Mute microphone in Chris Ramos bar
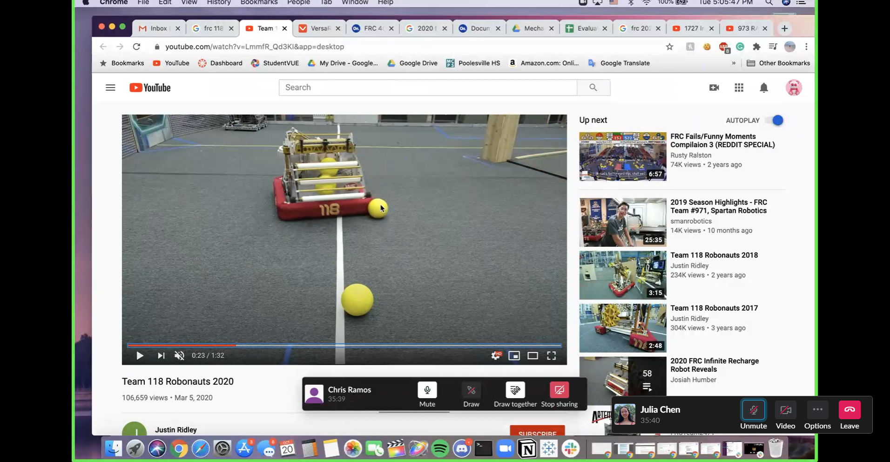This screenshot has height=462, width=890. 427,395
